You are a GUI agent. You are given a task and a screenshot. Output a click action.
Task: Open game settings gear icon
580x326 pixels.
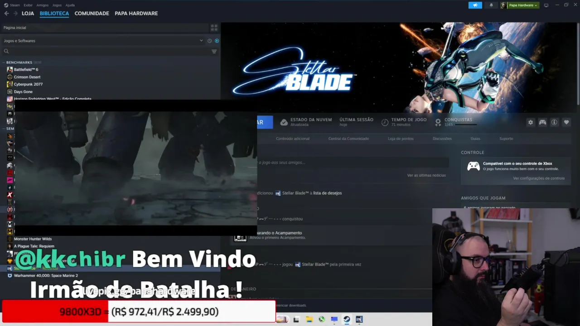(x=531, y=122)
